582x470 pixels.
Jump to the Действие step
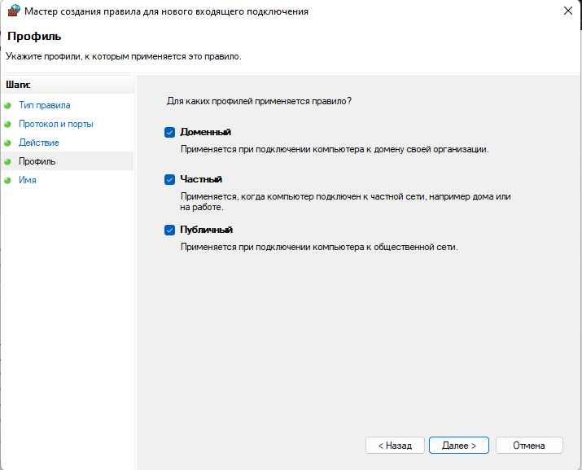coord(39,143)
